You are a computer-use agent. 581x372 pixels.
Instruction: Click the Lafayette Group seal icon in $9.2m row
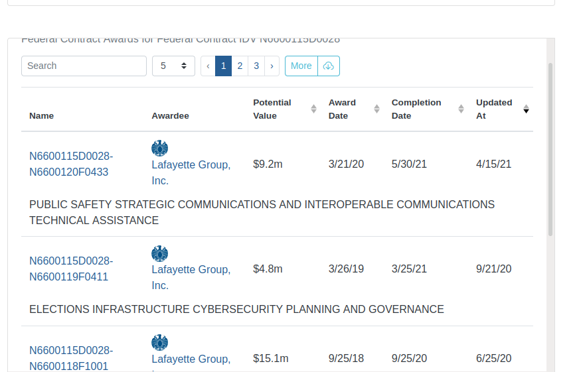160,148
